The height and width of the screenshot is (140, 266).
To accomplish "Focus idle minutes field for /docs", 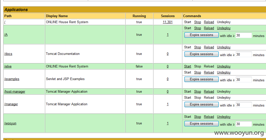I will coord(244,54).
